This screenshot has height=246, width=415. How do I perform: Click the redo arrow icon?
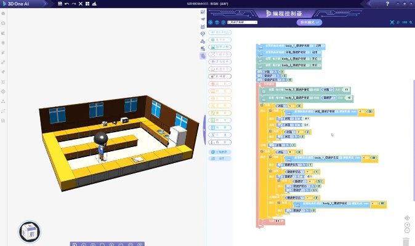(74, 4)
